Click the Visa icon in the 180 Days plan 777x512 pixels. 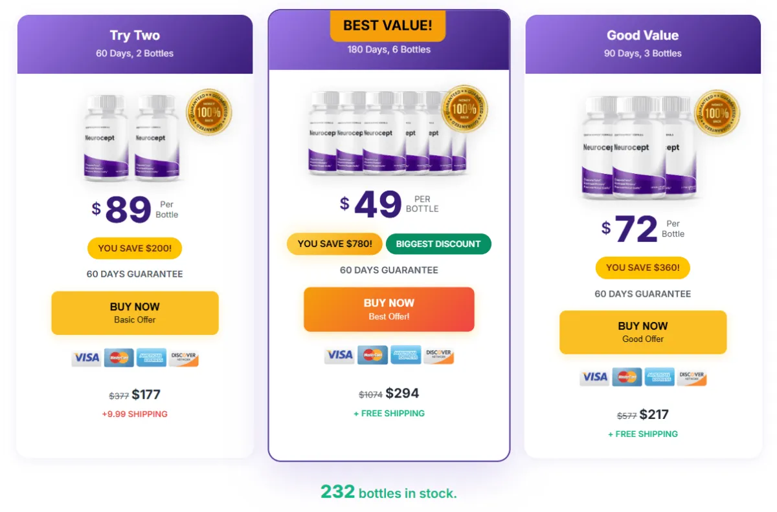(x=339, y=355)
